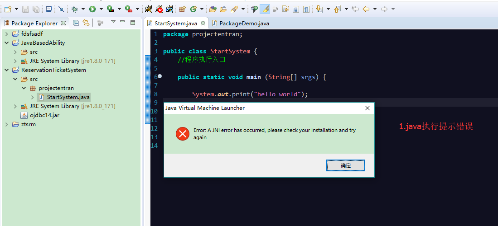The width and height of the screenshot is (498, 226).
Task: Click the Next Annotation down-arrow icon
Action: click(x=319, y=9)
